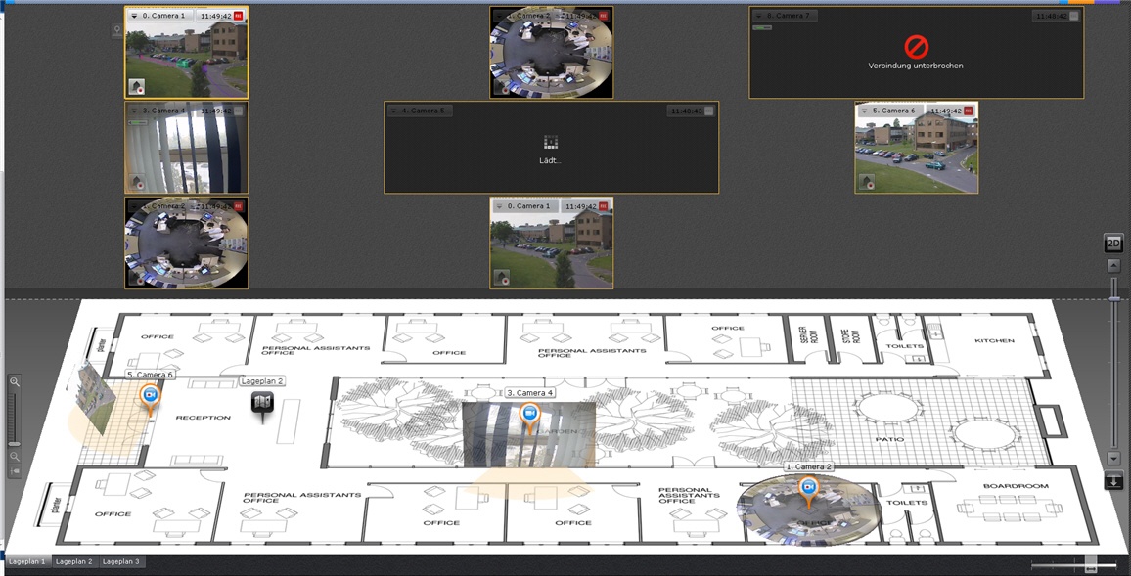Open the Lageplan 2 map link marker
Viewport: 1131px width, 576px height.
click(x=262, y=404)
